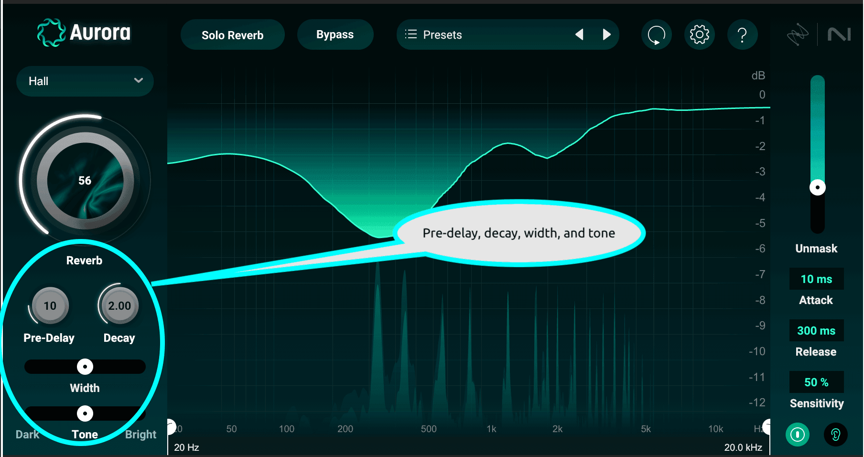Click the Decay knob showing 2.00
The image size is (864, 457).
click(x=119, y=306)
